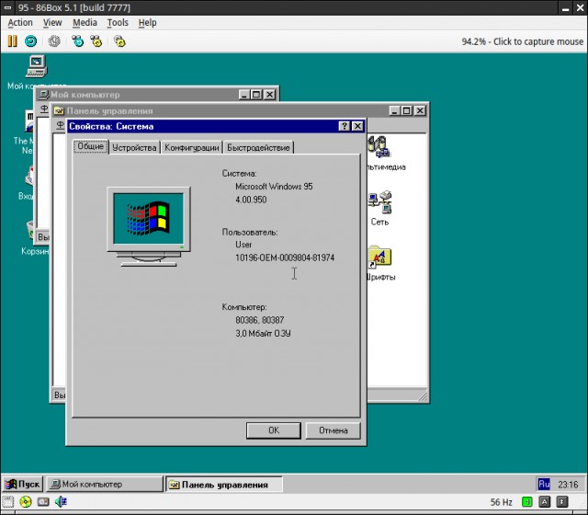
Task: Maximize the Панель управления window
Action: [x=406, y=110]
